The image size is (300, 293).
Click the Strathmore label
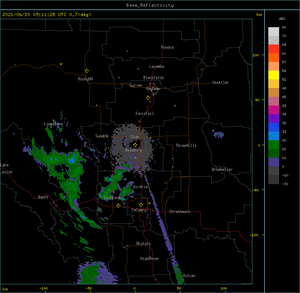pos(180,212)
